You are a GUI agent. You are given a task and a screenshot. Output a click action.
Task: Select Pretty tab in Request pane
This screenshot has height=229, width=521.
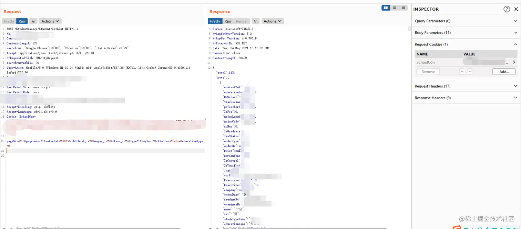tap(9, 21)
